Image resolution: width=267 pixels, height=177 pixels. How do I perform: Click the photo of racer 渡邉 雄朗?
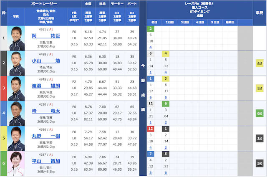(16, 88)
